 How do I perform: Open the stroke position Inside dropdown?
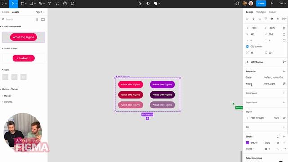(x=250, y=149)
